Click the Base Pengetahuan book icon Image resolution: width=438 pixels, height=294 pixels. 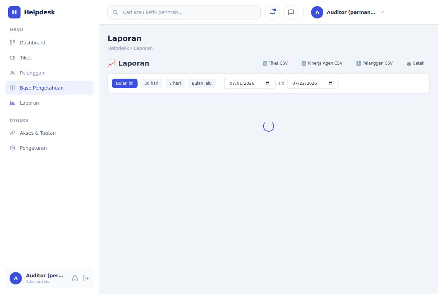tap(13, 88)
